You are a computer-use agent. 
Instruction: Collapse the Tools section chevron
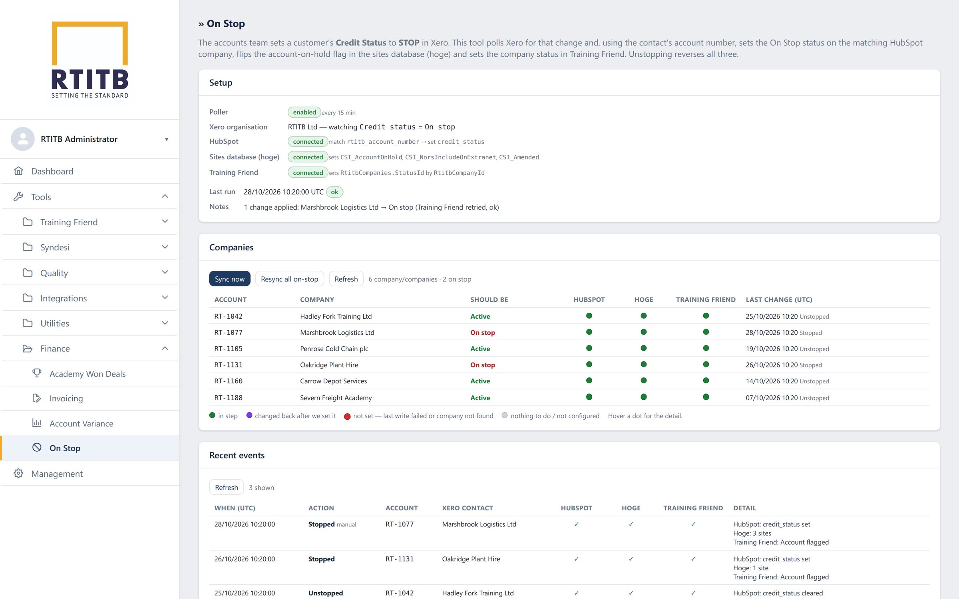tap(165, 196)
